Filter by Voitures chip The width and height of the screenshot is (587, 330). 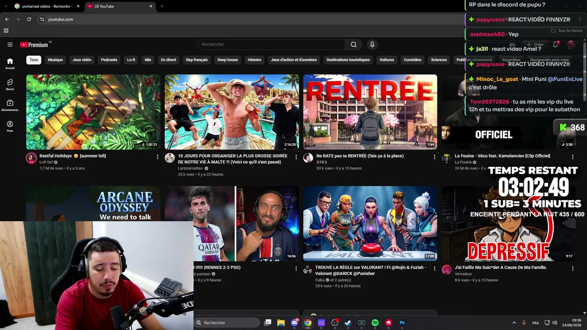(387, 60)
